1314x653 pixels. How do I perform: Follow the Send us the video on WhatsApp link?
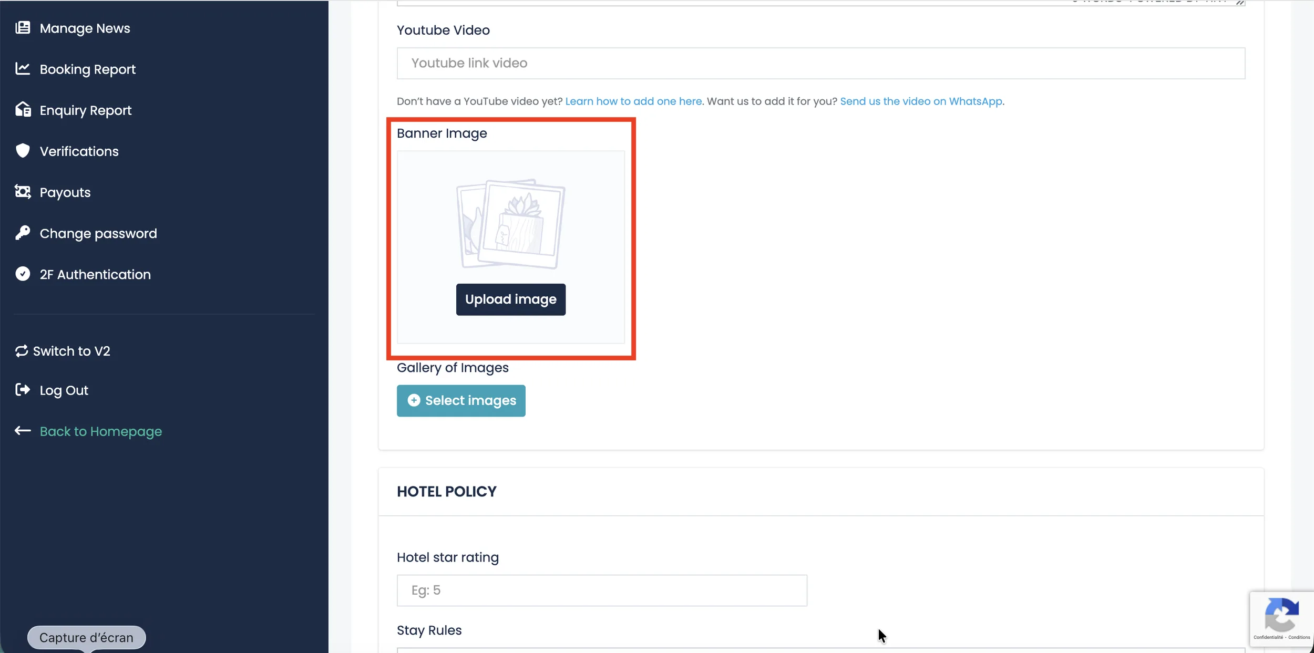click(x=921, y=101)
